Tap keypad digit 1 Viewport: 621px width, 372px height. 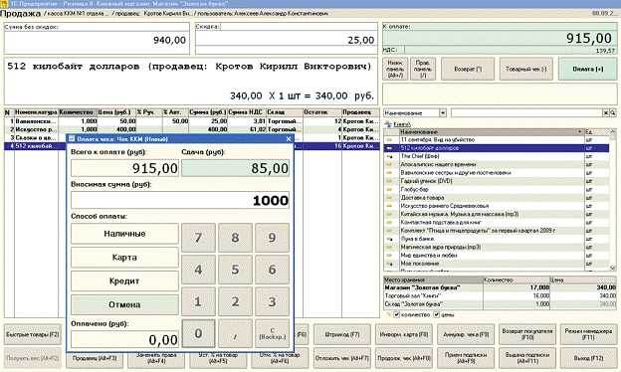click(x=198, y=301)
